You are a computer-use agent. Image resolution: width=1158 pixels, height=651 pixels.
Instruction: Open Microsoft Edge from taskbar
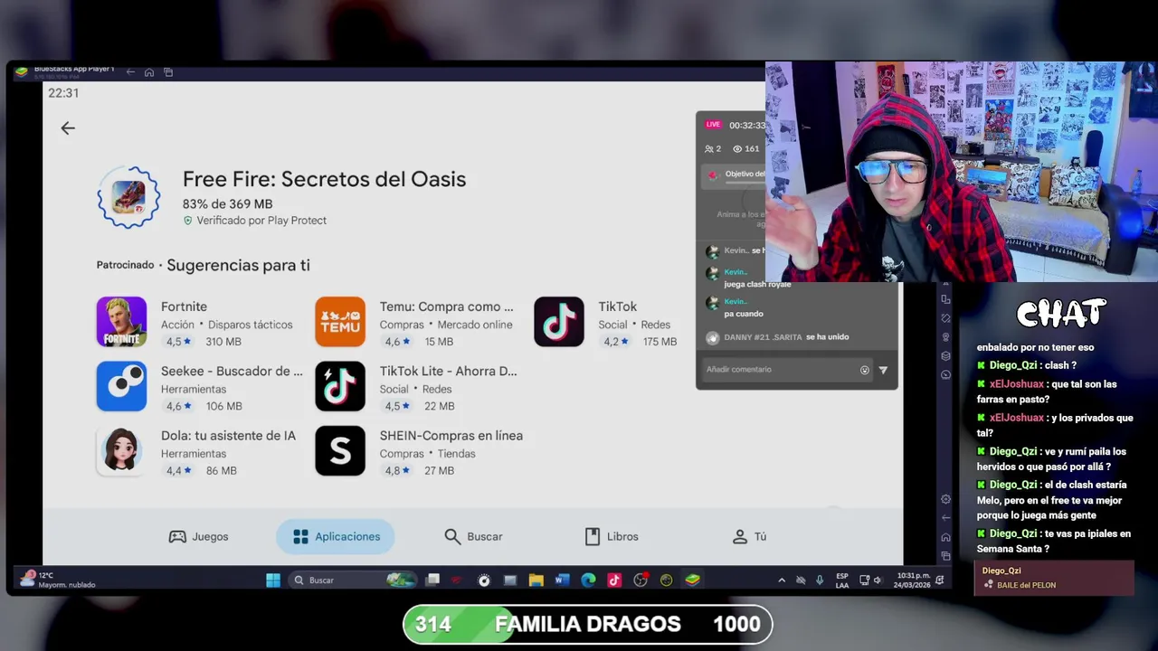[x=588, y=580]
